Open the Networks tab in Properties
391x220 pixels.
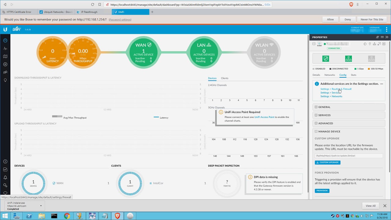[330, 75]
